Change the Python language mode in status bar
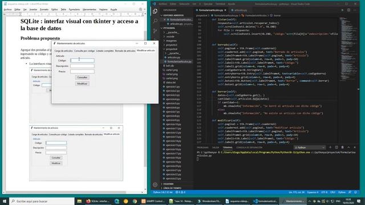This screenshot has width=365, height=205. click(x=342, y=192)
